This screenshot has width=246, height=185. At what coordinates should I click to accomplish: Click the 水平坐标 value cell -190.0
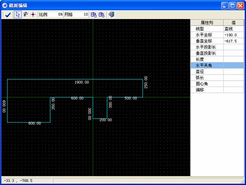[x=234, y=35]
